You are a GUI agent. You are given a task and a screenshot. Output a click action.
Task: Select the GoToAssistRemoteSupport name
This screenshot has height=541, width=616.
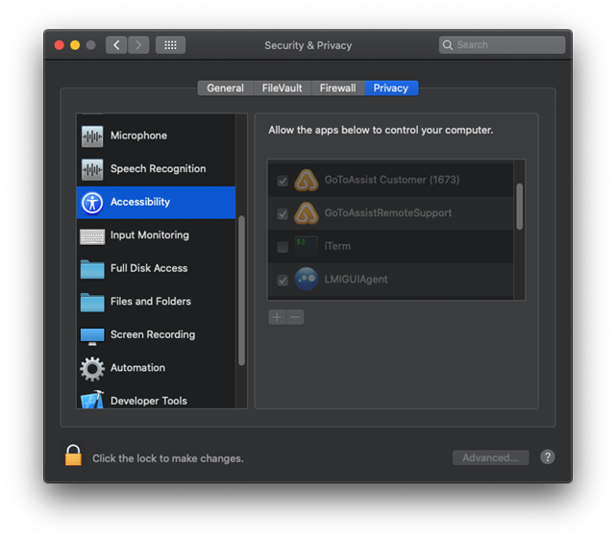(x=388, y=213)
